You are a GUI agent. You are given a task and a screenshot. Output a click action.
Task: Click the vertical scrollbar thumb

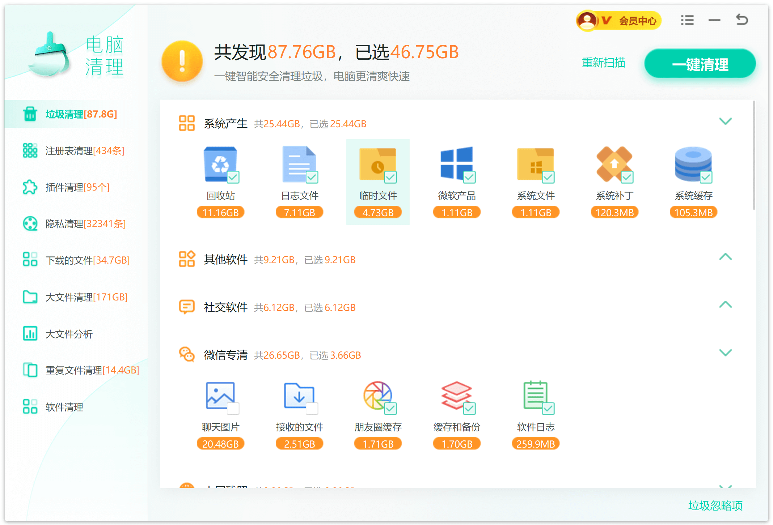tap(754, 155)
